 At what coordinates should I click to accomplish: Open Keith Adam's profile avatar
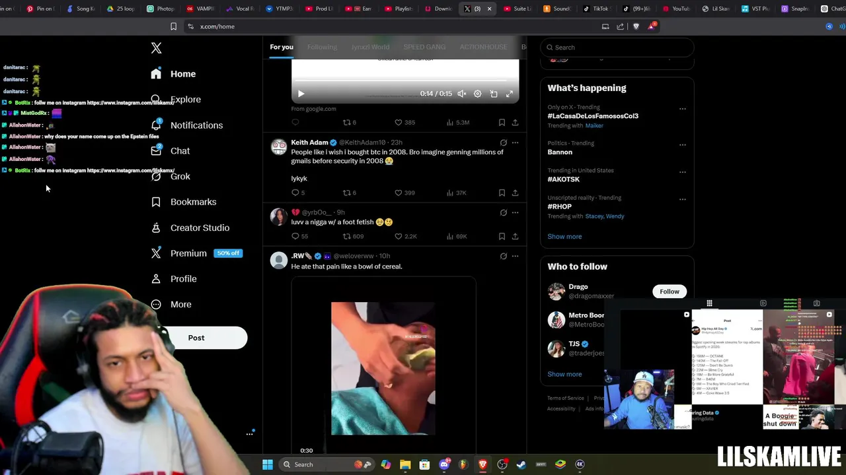[x=279, y=147]
